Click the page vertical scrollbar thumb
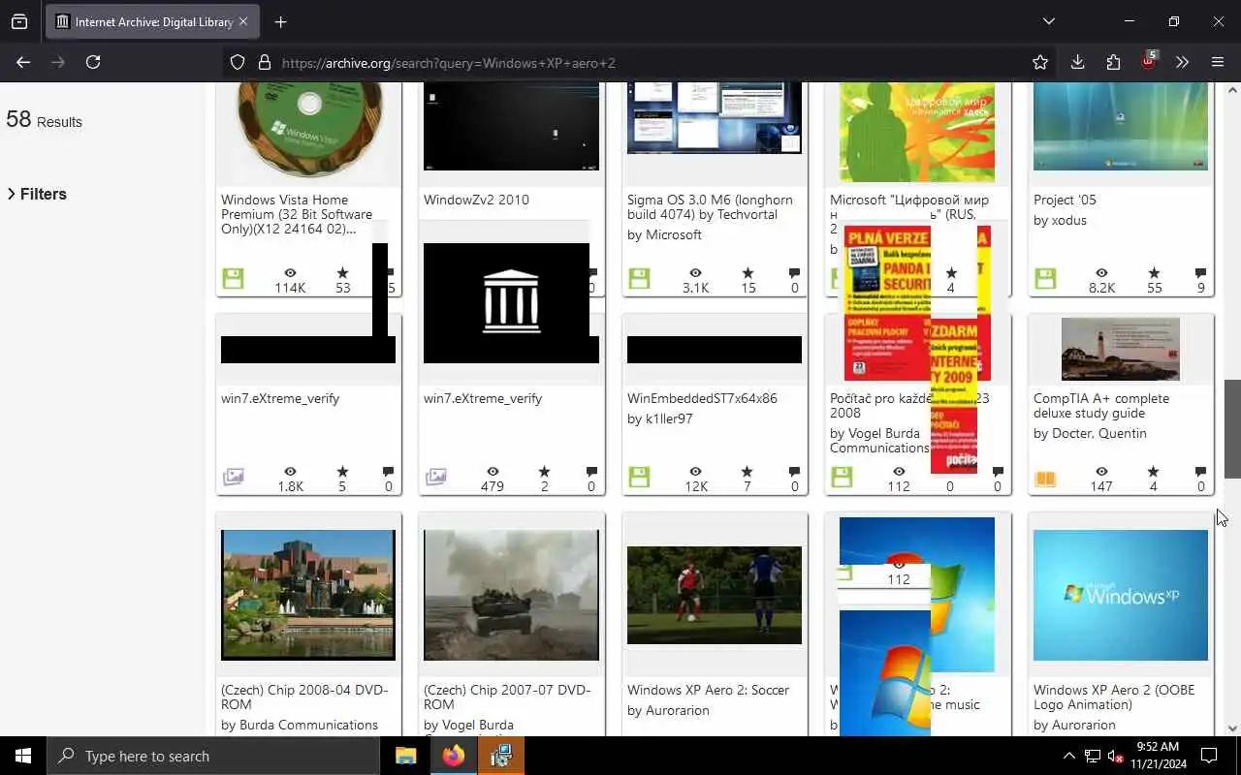Viewport: 1241px width, 775px height. coord(1232,429)
